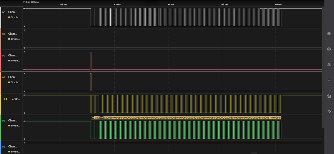Click the yellow analyzer swatch under D0

point(9,17)
